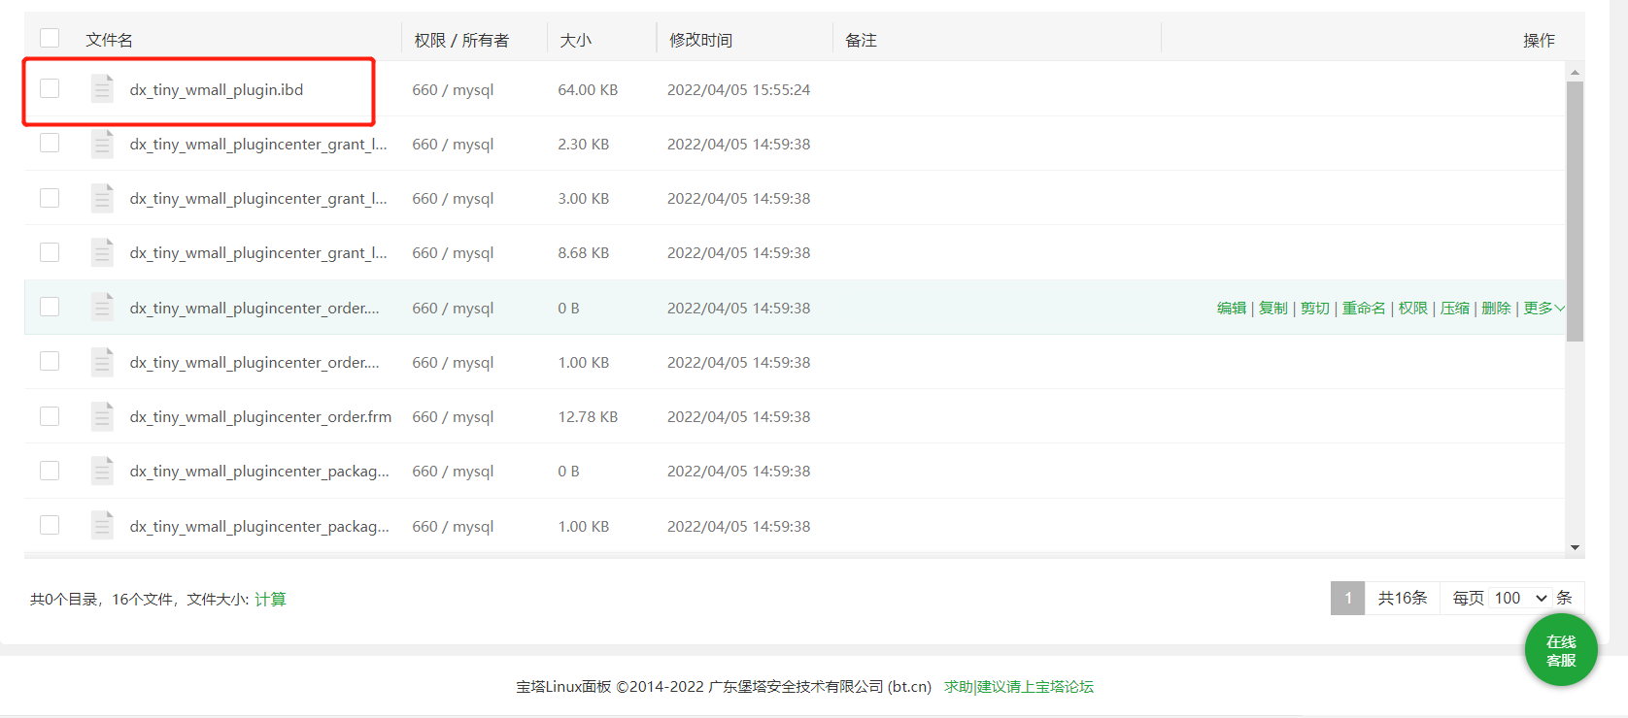
Task: Tick checkbox of the 1.00 KB order file
Action: click(x=50, y=361)
